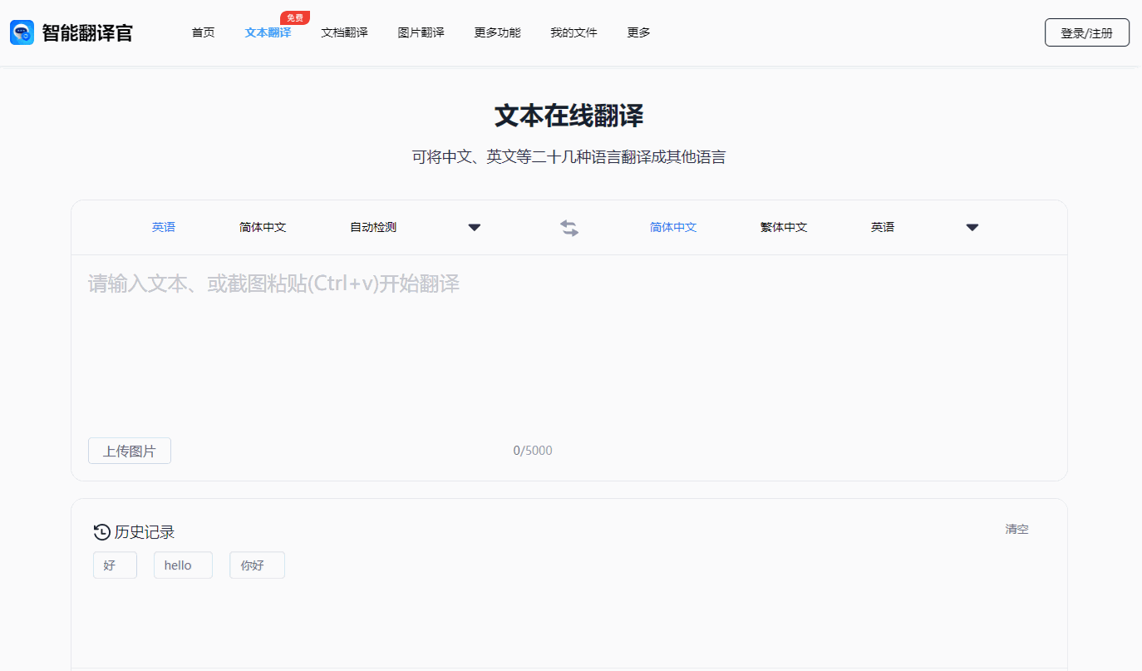Click the history clock icon
Screen dimensions: 1142x671
tap(101, 531)
